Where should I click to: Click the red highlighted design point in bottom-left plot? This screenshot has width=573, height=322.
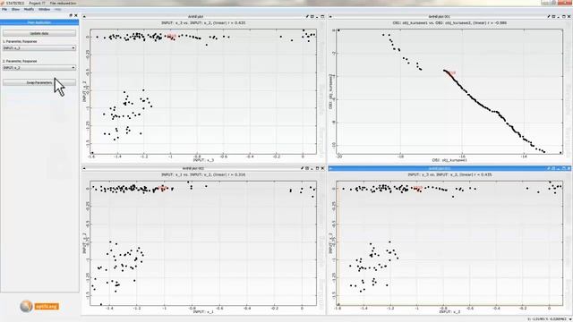162,189
